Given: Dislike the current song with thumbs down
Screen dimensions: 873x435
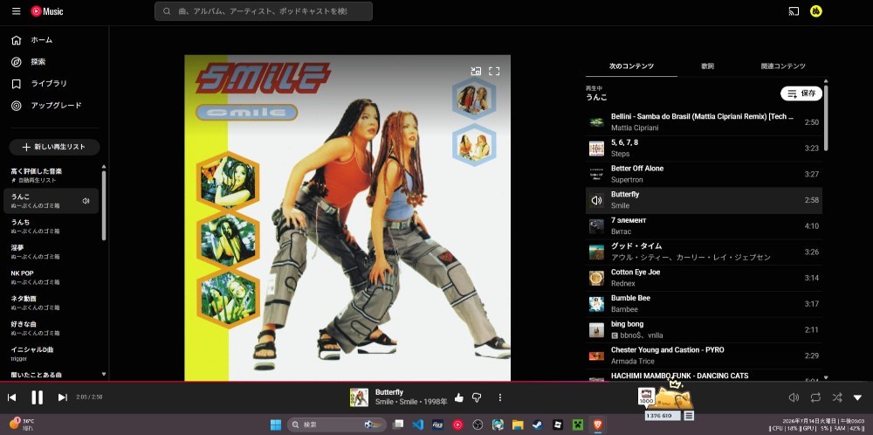Looking at the screenshot, I should point(477,397).
